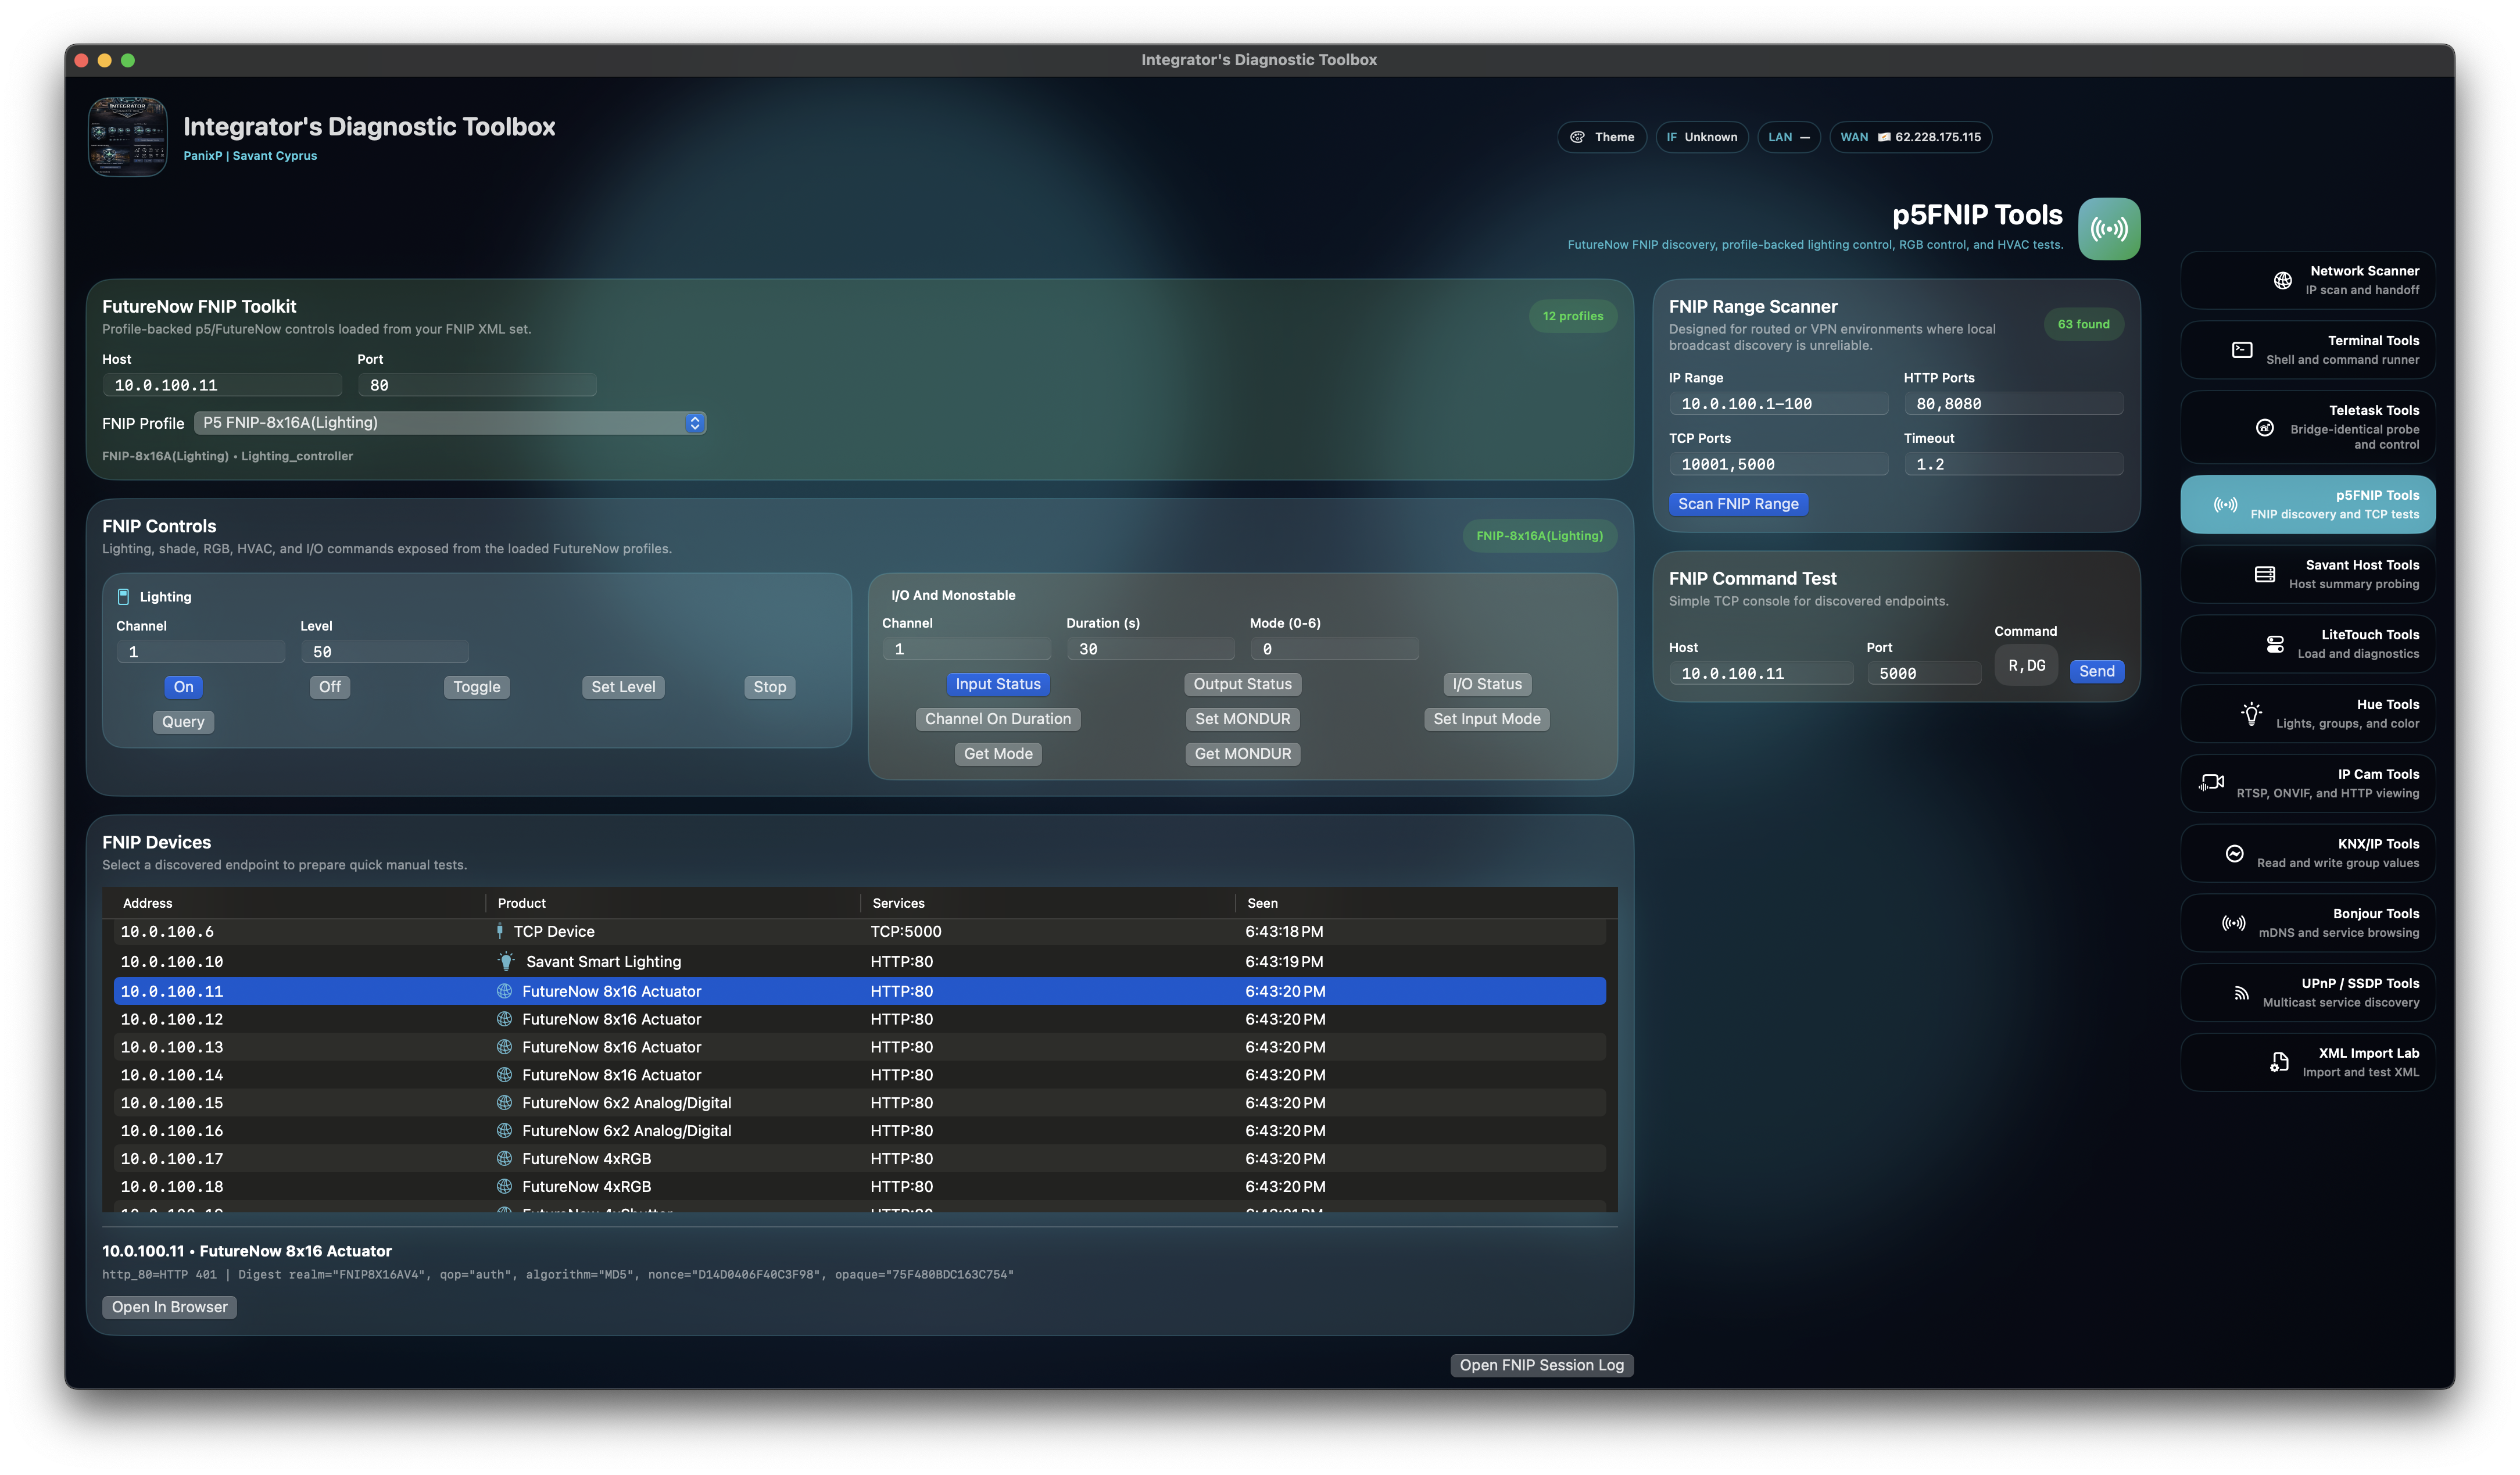Screen dimensions: 2520x1475
Task: Click the Savant Host Tools server icon
Action: click(2265, 574)
